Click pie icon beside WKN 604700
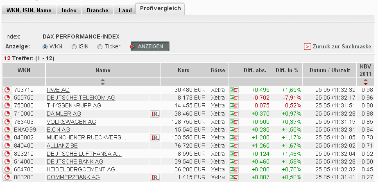Image resolution: width=378 pixels, height=182 pixels. tap(7, 169)
